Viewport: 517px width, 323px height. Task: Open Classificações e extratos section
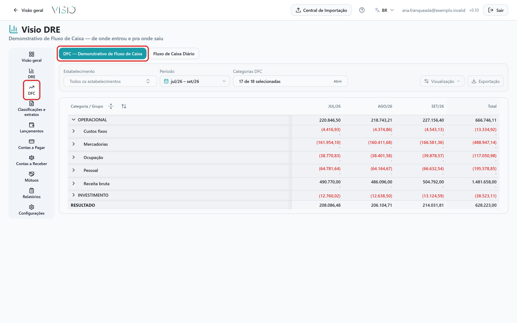(31, 109)
